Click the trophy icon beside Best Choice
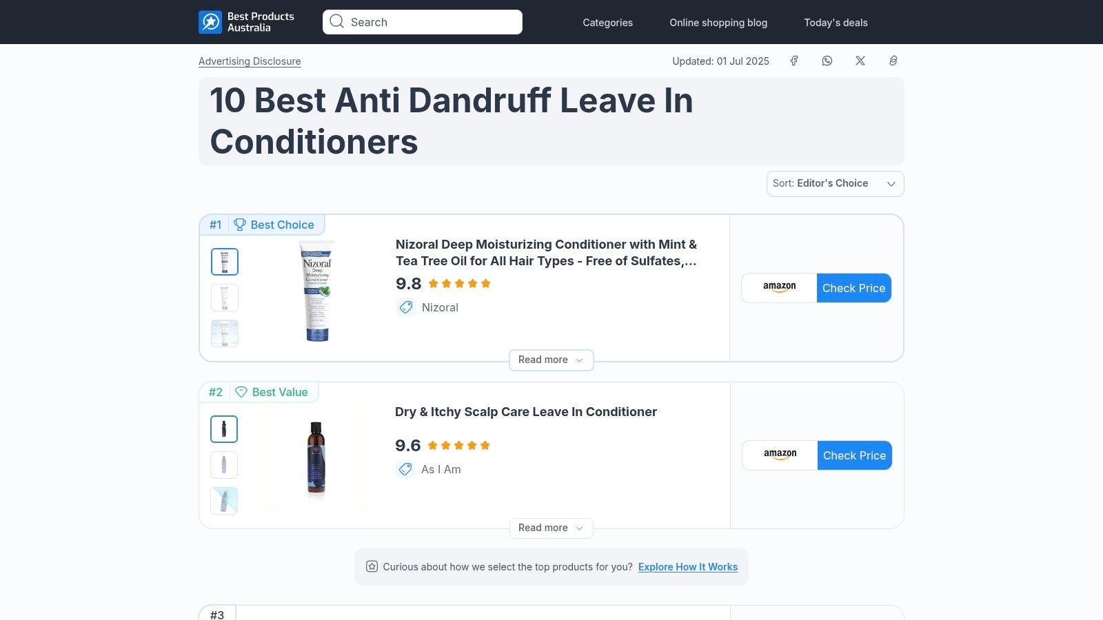 point(240,225)
